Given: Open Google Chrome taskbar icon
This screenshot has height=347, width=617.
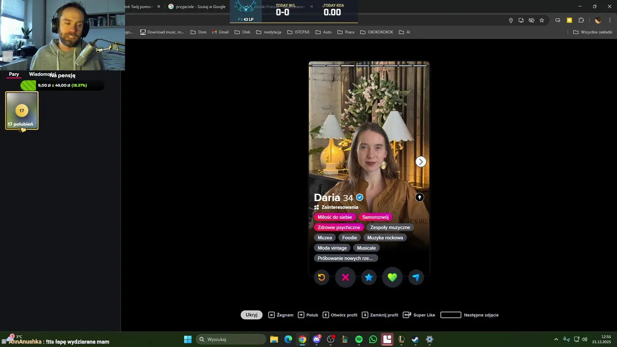Looking at the screenshot, I should point(302,339).
